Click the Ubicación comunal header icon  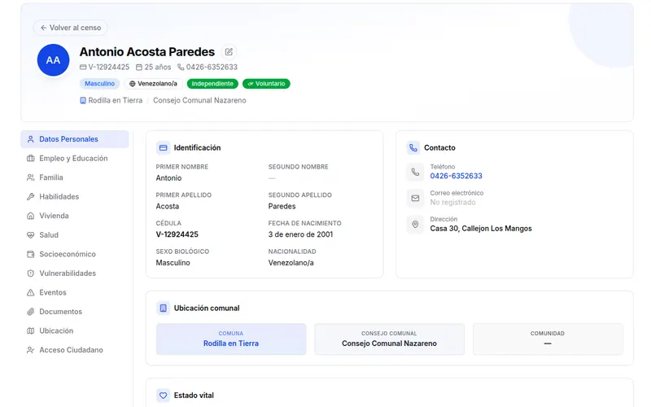[x=164, y=309]
